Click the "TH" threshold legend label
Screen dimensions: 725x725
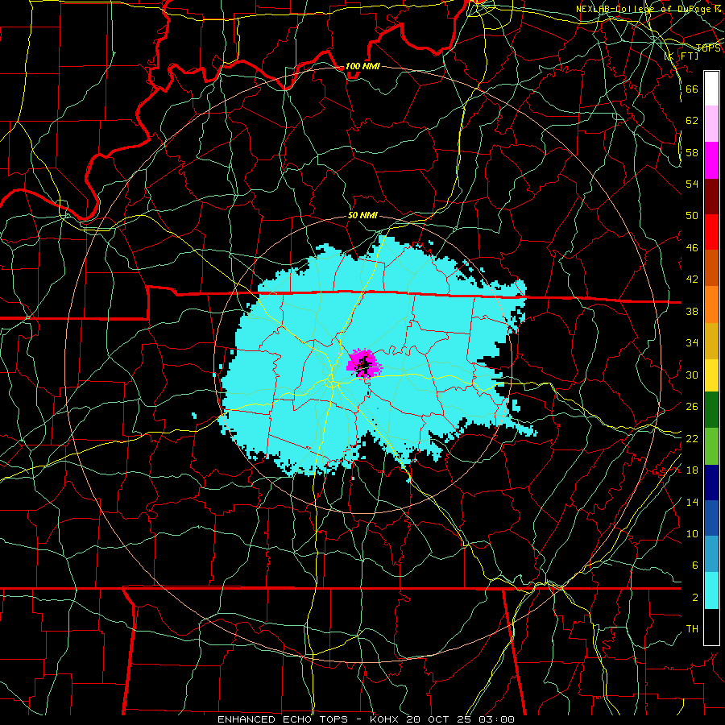[x=692, y=629]
